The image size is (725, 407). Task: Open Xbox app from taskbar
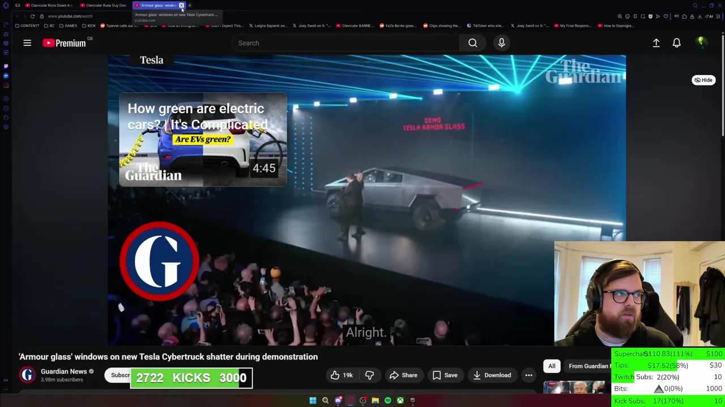400,401
